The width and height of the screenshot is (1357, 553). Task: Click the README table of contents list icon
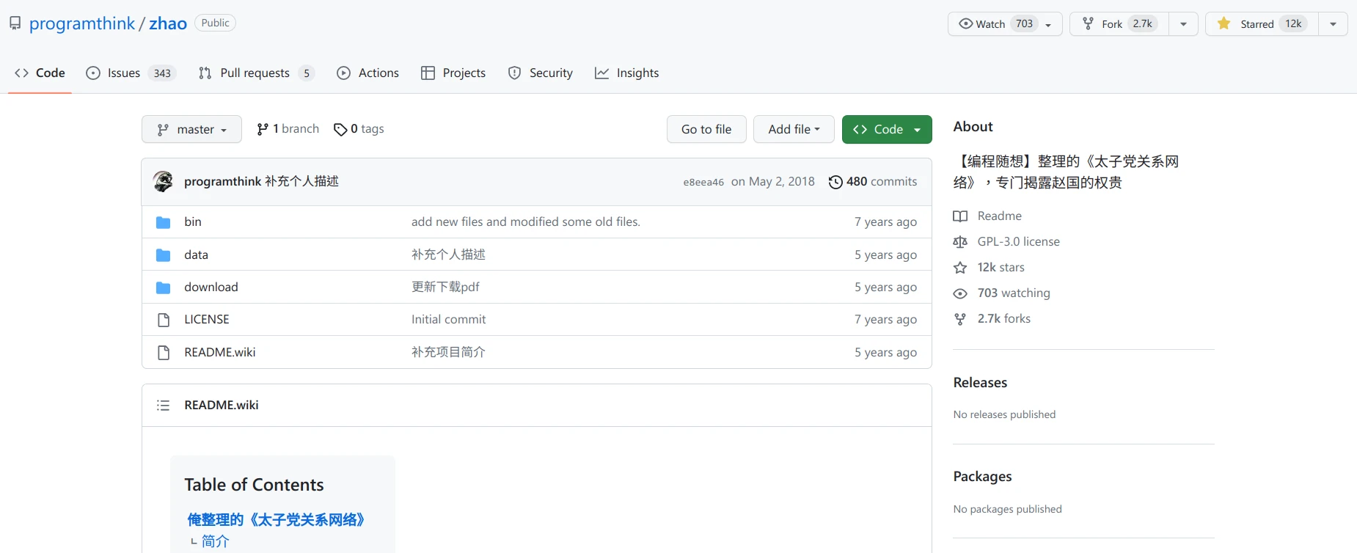tap(163, 406)
